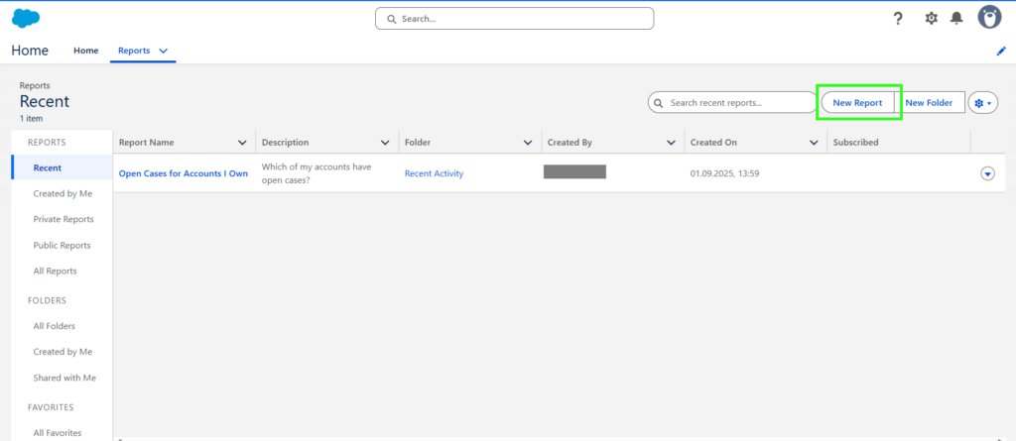Select Created by Me under Folders
Image resolution: width=1016 pixels, height=441 pixels.
pyautogui.click(x=63, y=352)
